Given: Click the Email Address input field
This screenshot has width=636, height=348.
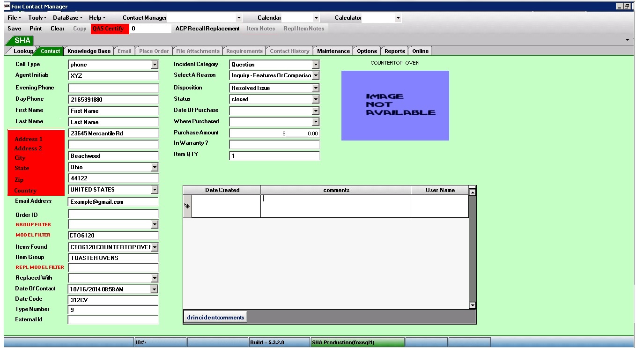Looking at the screenshot, I should pos(113,202).
